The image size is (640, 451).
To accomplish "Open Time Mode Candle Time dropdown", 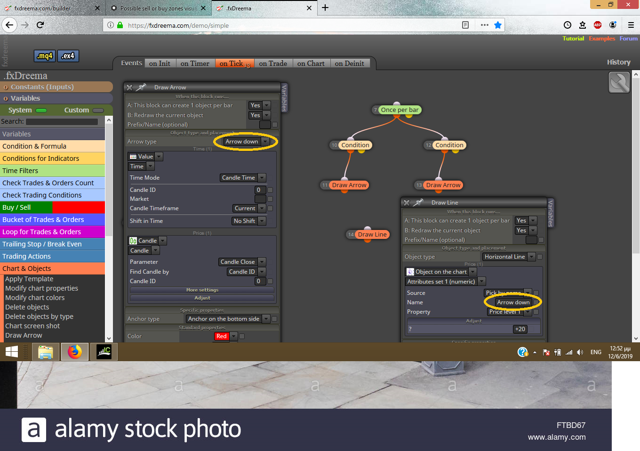I will pos(243,178).
